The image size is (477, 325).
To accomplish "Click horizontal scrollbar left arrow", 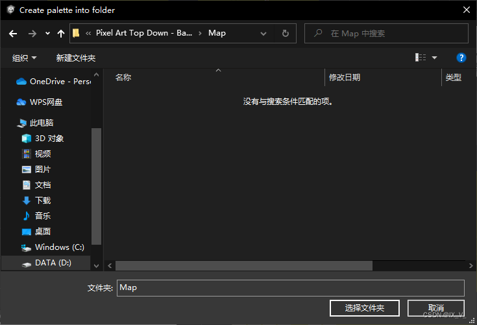I will click(110, 266).
